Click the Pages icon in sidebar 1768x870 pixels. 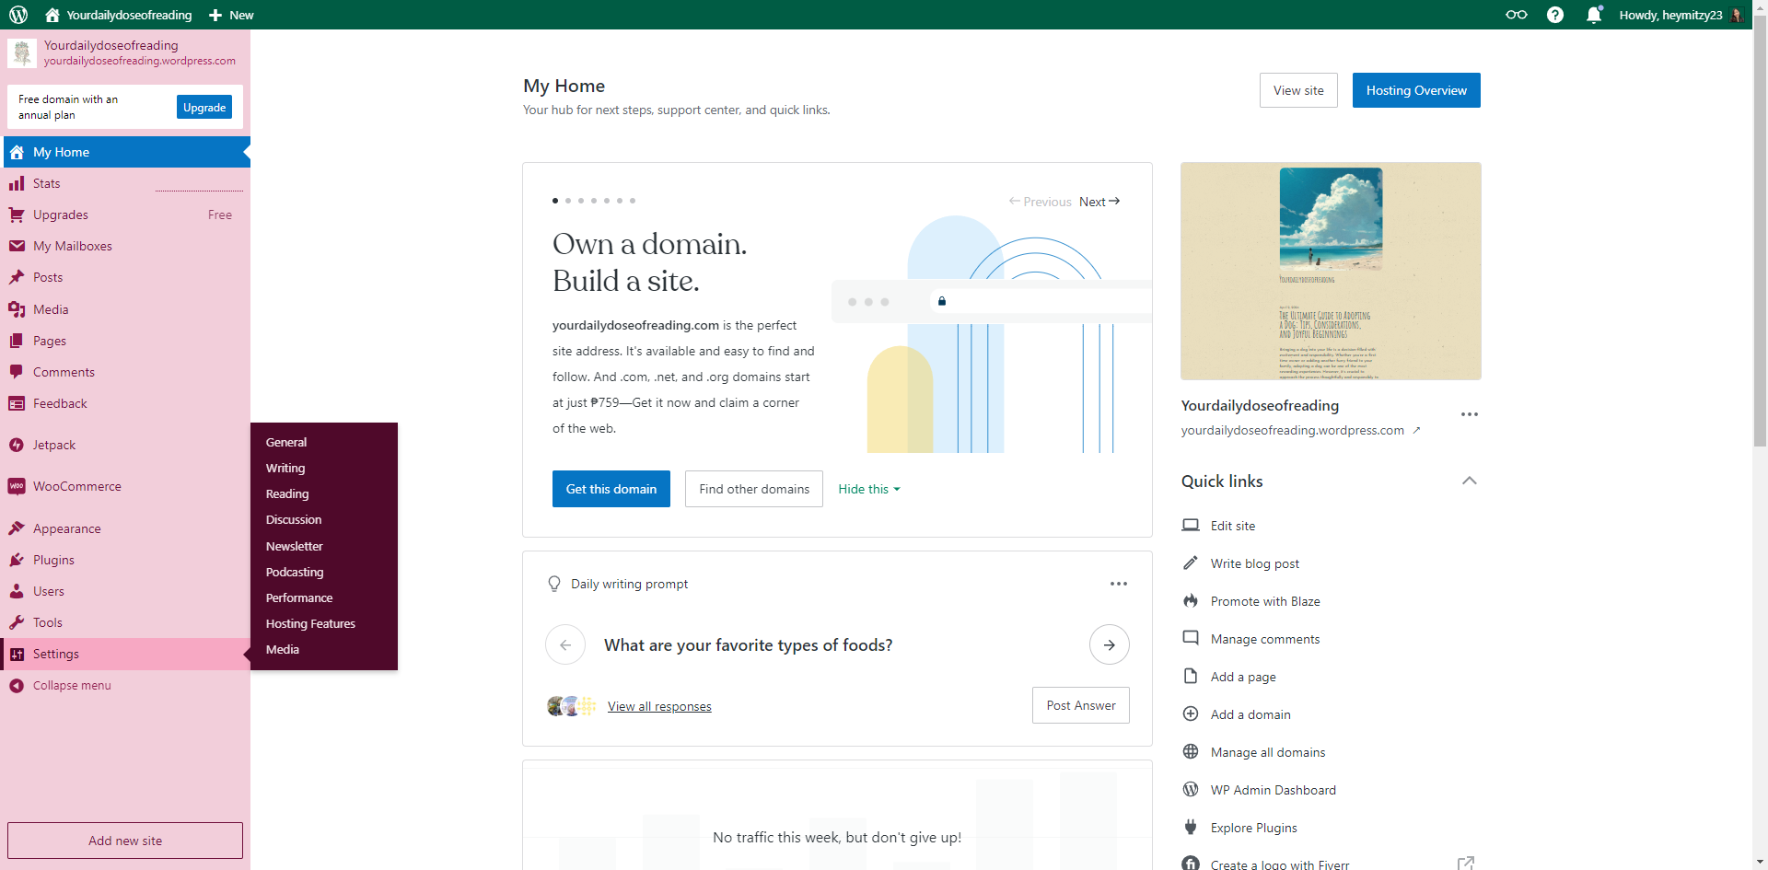point(17,341)
